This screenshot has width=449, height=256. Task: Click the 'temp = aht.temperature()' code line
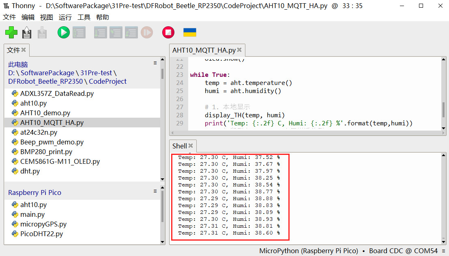(x=248, y=83)
